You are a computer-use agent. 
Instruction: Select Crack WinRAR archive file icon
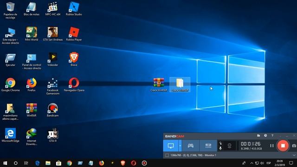pyautogui.click(x=159, y=85)
